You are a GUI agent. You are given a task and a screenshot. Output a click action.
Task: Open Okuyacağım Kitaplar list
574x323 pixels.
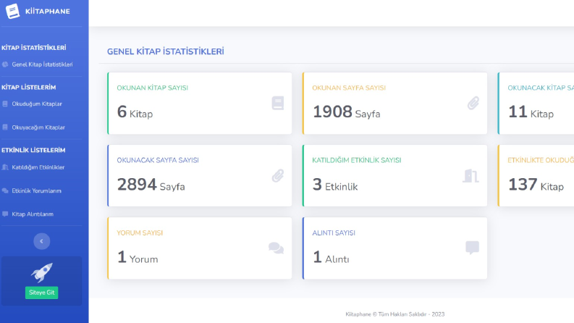[x=38, y=127]
